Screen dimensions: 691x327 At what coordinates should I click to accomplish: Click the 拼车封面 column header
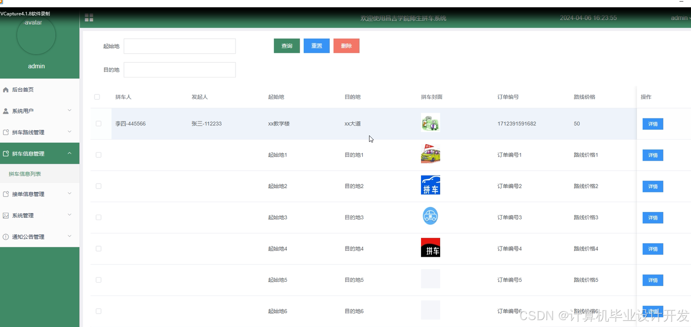[432, 97]
